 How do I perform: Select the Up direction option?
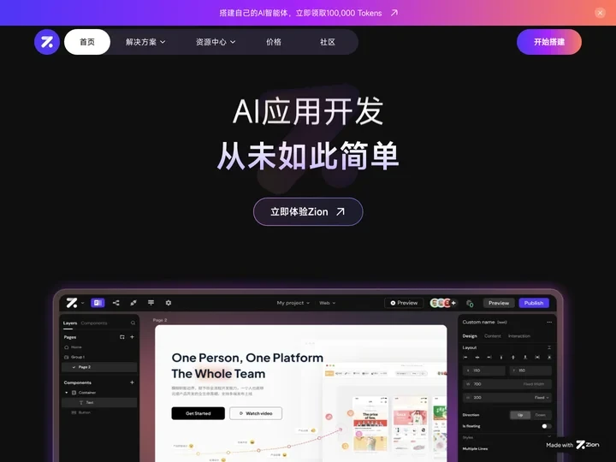click(x=520, y=415)
